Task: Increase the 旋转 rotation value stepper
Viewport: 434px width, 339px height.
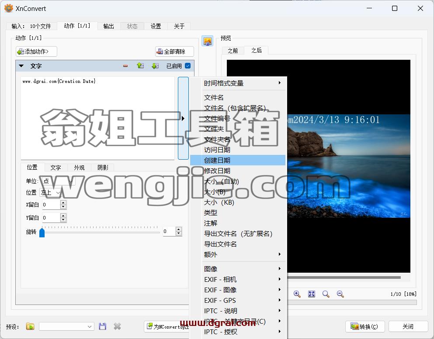Action: [x=179, y=229]
